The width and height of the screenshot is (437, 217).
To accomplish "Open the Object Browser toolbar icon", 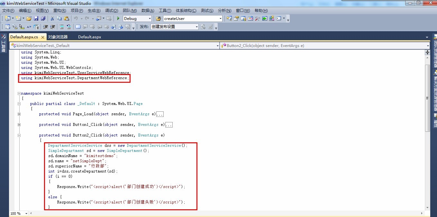I will coord(250,18).
